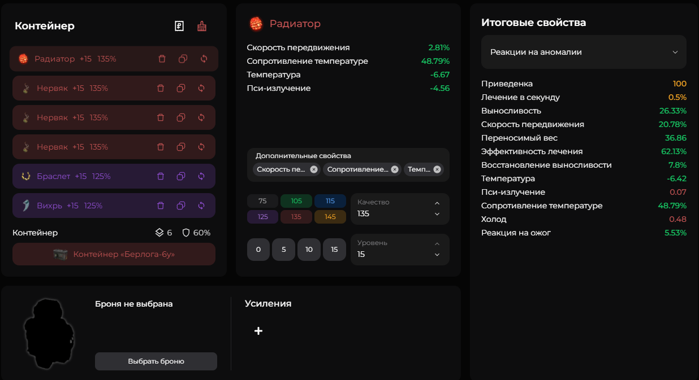Remove the Темп… property tag
The image size is (699, 380).
coord(437,169)
